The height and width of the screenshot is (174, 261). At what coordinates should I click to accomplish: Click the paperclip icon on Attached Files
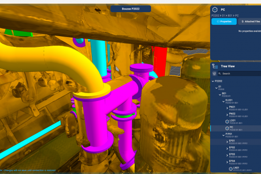pyautogui.click(x=242, y=21)
